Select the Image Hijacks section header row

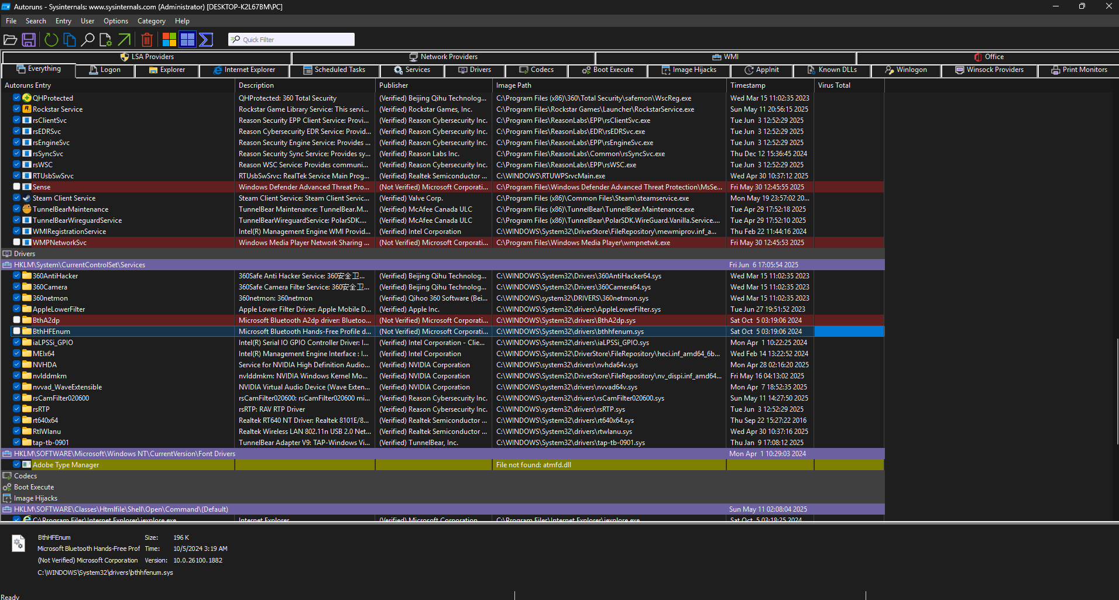[x=442, y=498]
